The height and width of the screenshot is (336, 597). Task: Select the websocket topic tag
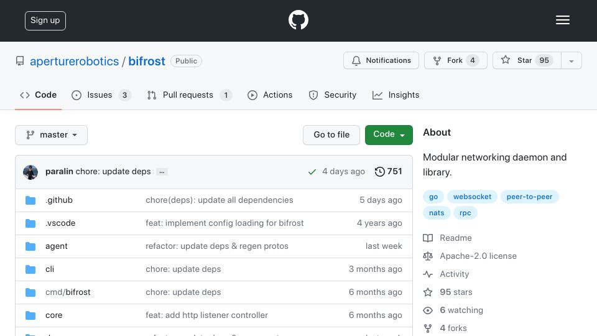click(x=472, y=197)
